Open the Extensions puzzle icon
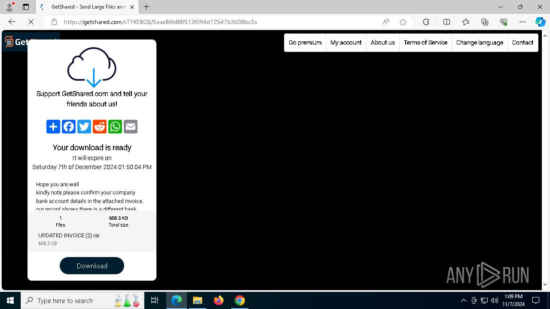Screen dimensions: 550x309 [426, 22]
